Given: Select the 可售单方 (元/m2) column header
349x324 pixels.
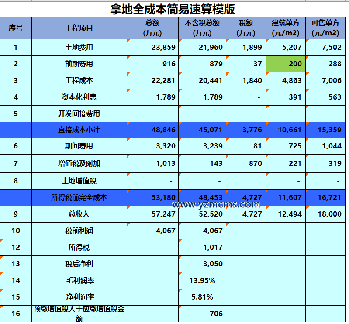Looking at the screenshot, I should click(x=327, y=28).
